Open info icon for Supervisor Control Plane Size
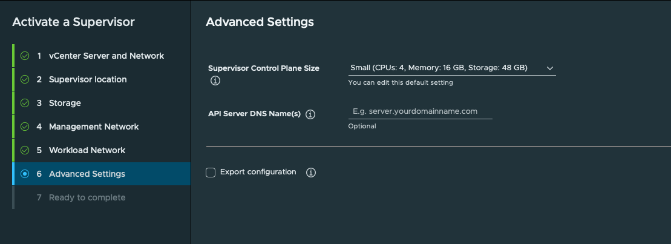The width and height of the screenshot is (671, 244). (215, 81)
